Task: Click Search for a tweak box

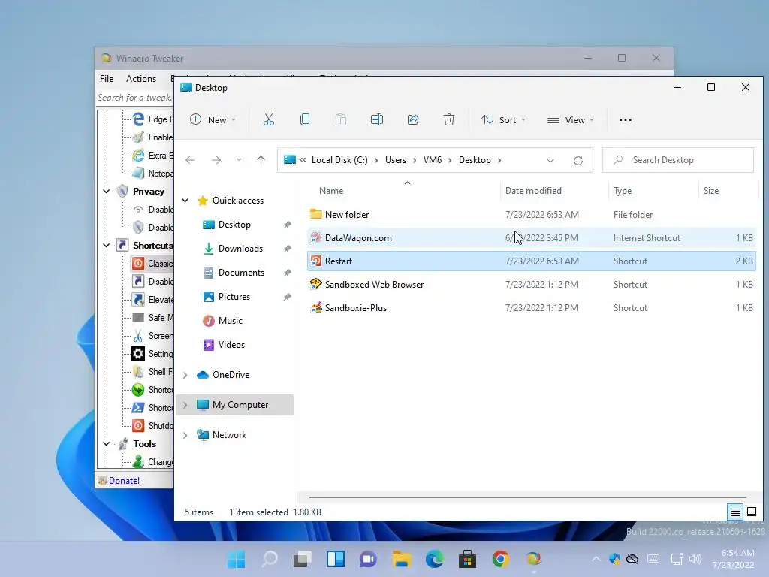Action: pyautogui.click(x=135, y=97)
